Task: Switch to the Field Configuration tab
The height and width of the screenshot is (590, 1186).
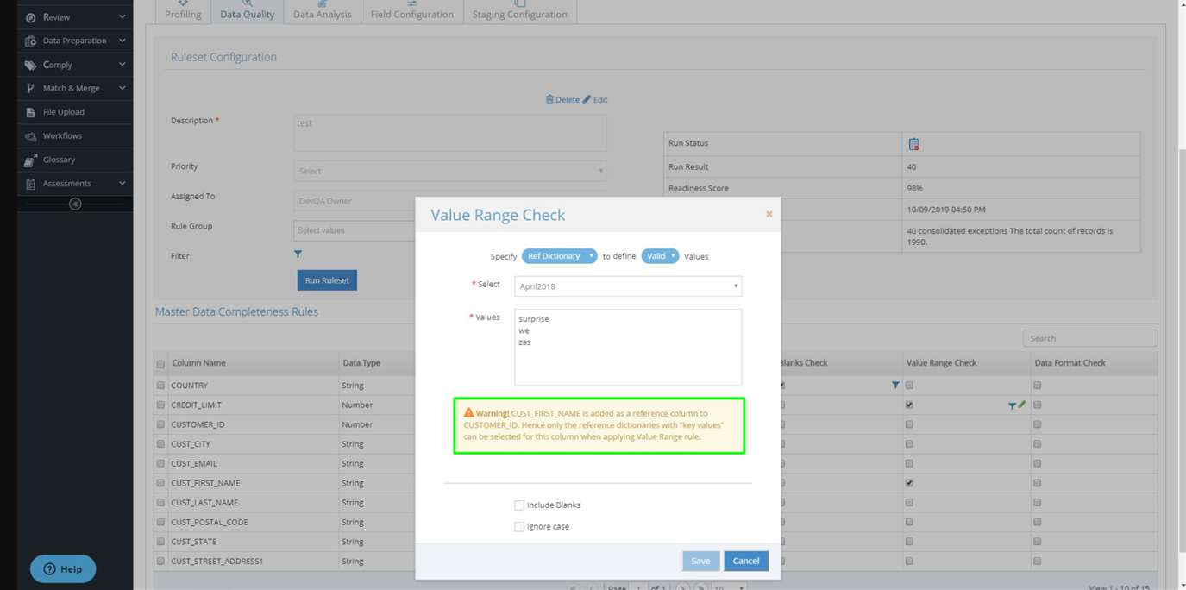Action: [x=411, y=11]
